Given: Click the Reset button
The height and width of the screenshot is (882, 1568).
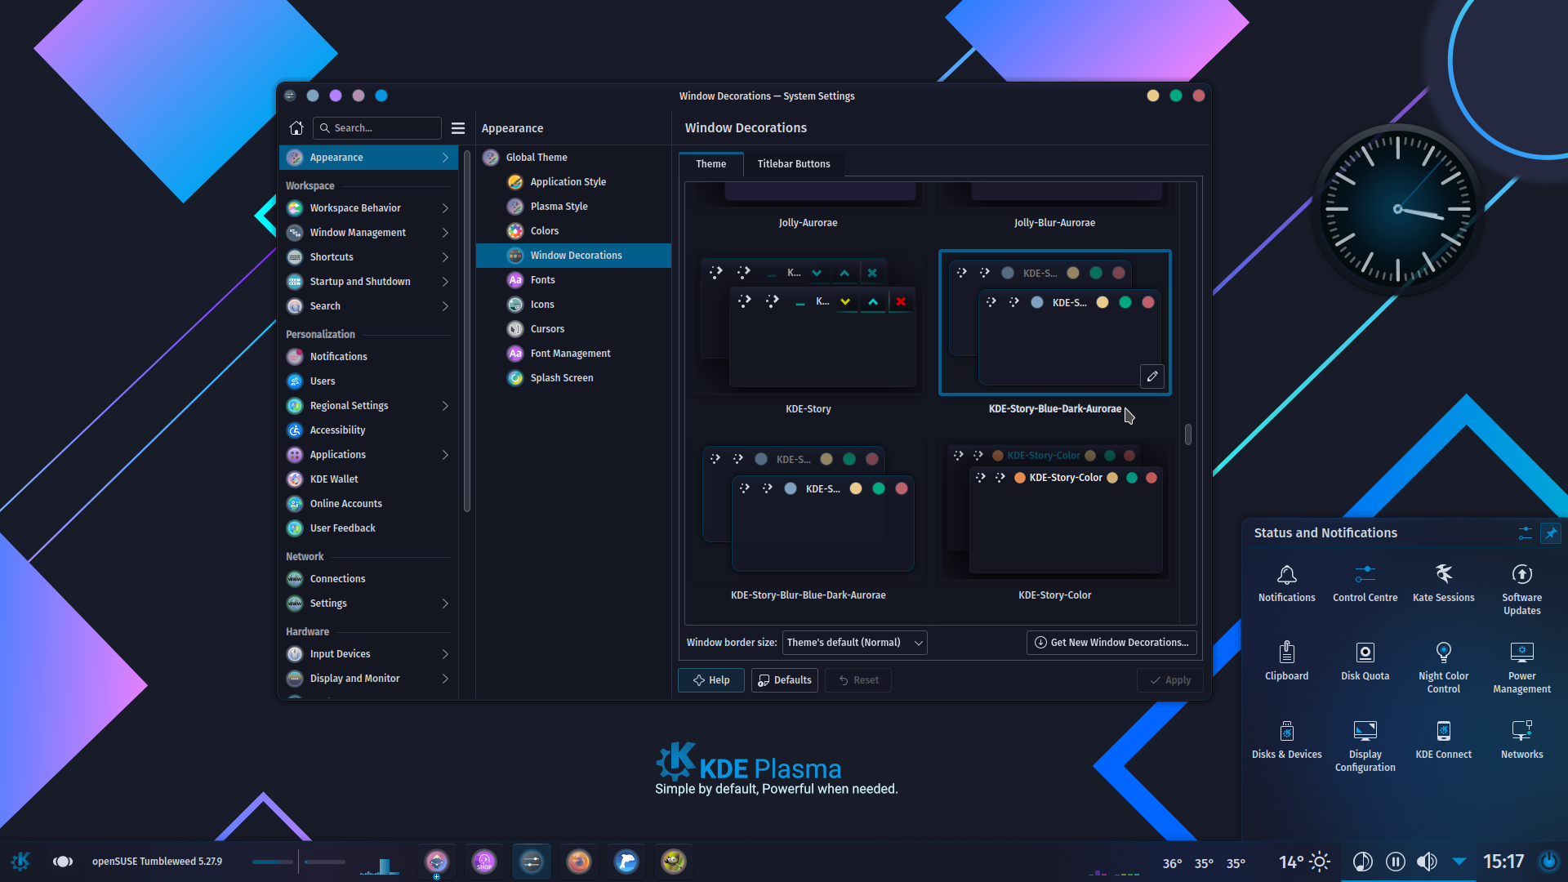Looking at the screenshot, I should 858,680.
